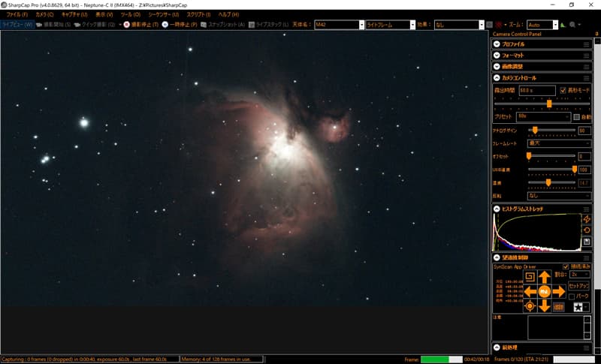Check the パーク checkbox
Screen dimensions: 601x364
[572, 296]
